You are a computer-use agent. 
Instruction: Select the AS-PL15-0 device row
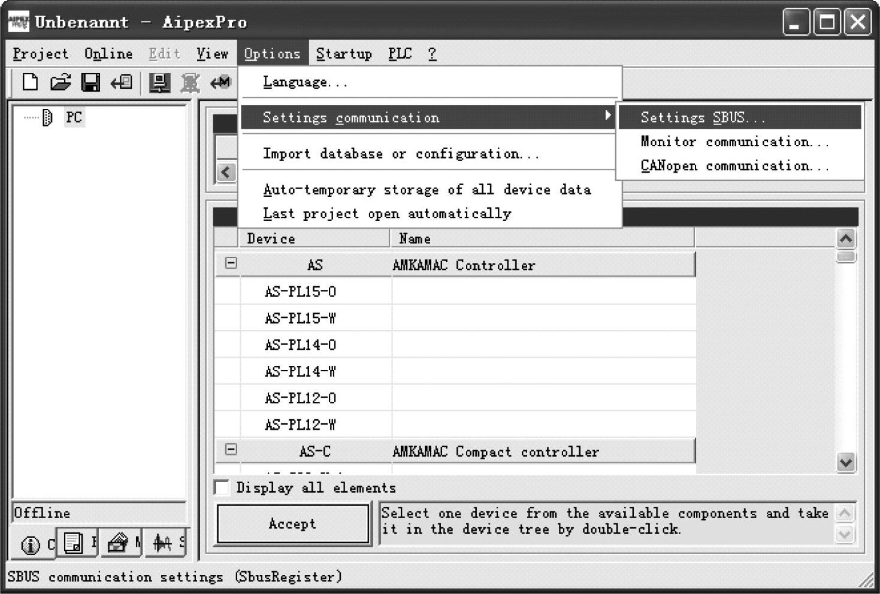point(455,292)
